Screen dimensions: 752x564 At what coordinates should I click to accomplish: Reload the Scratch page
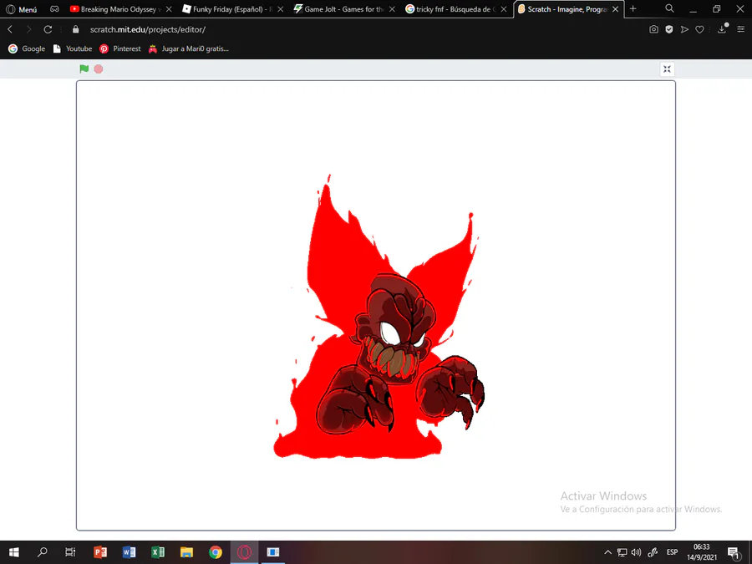point(48,29)
